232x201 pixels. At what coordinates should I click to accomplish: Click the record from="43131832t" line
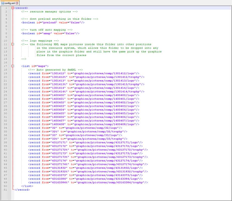coord(88,172)
